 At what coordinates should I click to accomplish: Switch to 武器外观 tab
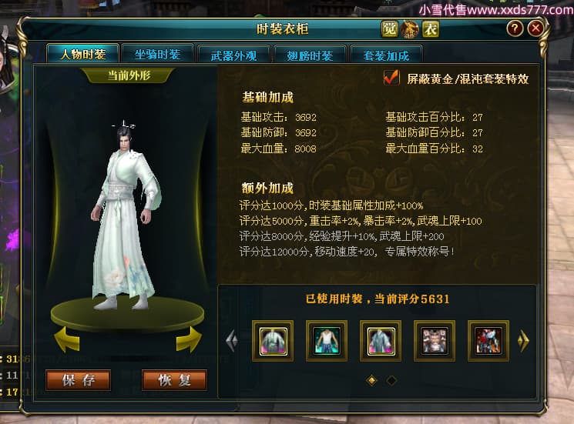pos(233,55)
